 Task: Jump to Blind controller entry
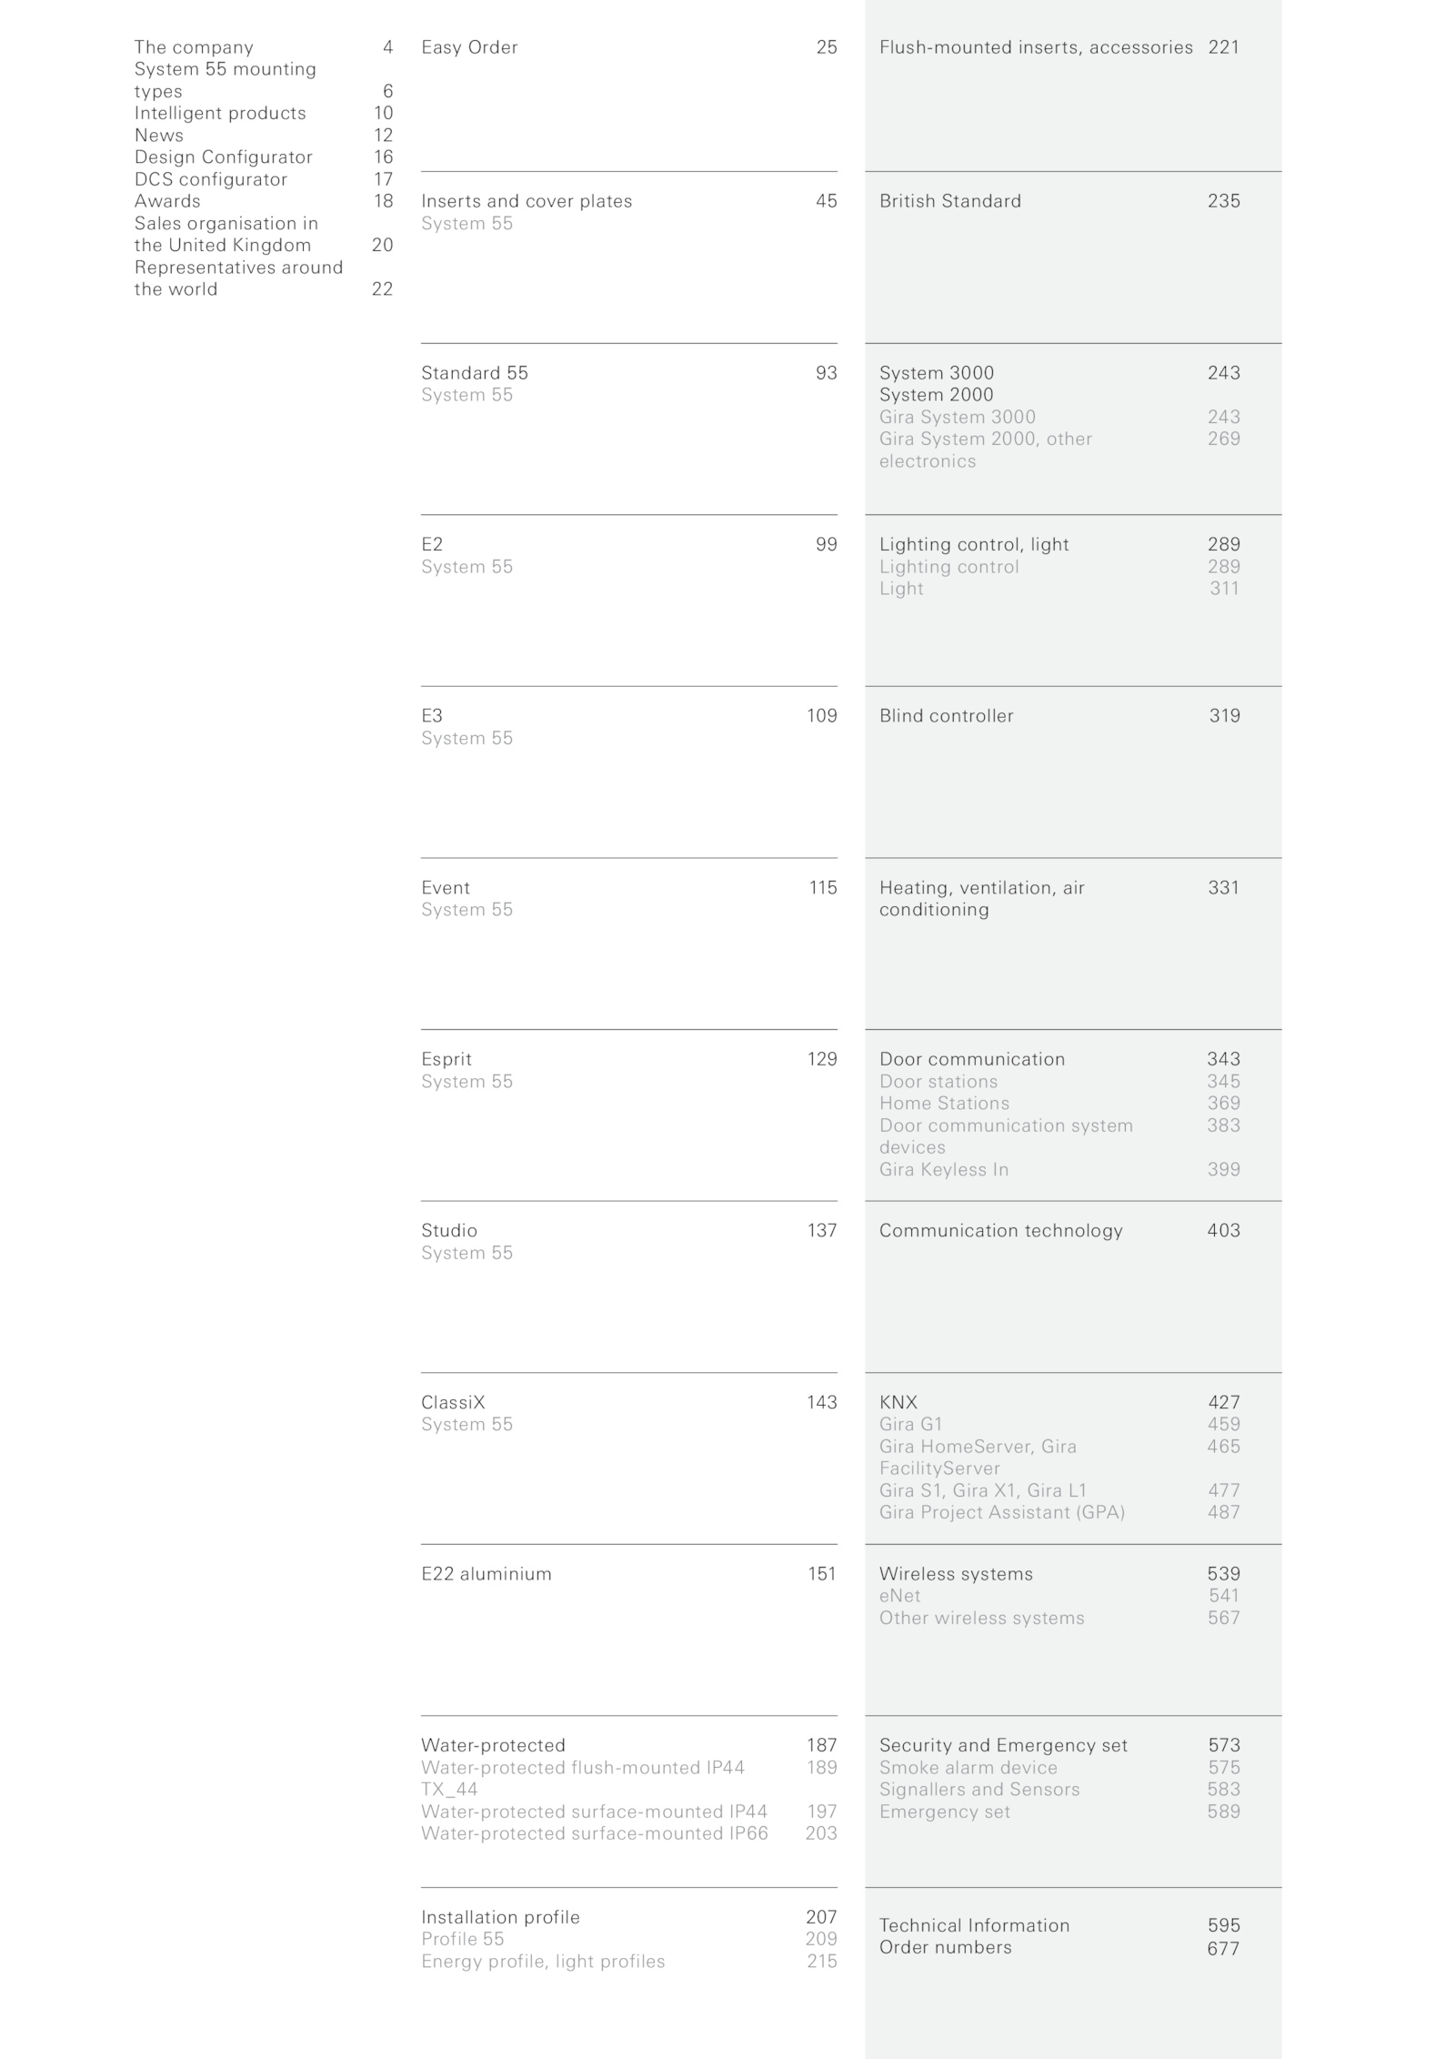click(947, 716)
